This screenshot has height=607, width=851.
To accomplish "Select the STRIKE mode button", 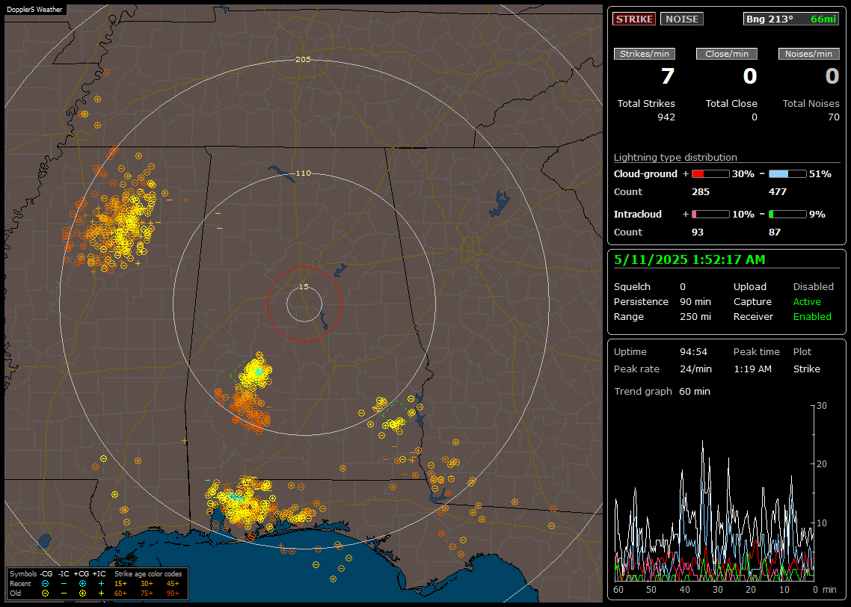I will point(634,19).
